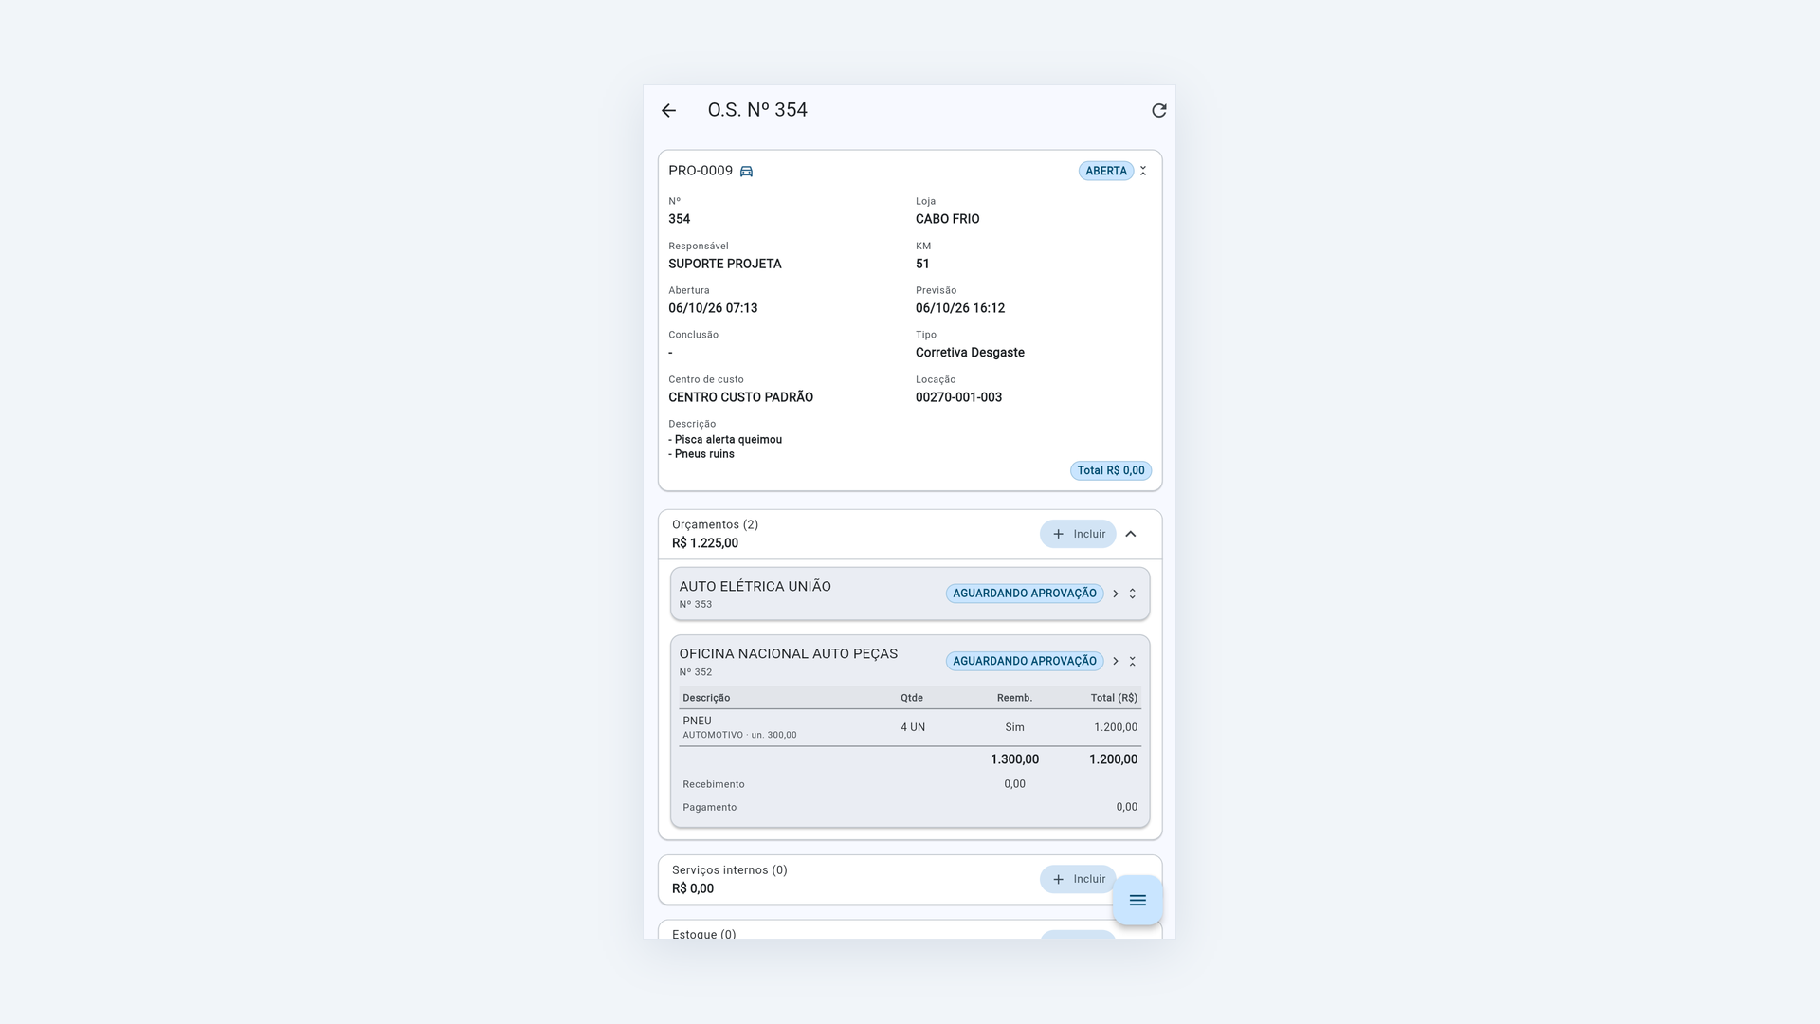Go back using the arrow icon
This screenshot has width=1820, height=1024.
[668, 111]
